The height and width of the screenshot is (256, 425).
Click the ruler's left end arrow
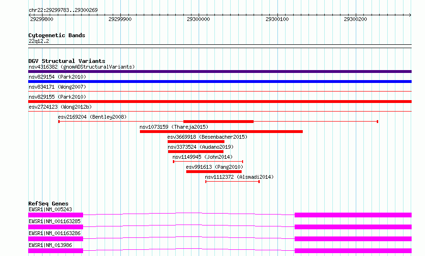click(x=30, y=15)
